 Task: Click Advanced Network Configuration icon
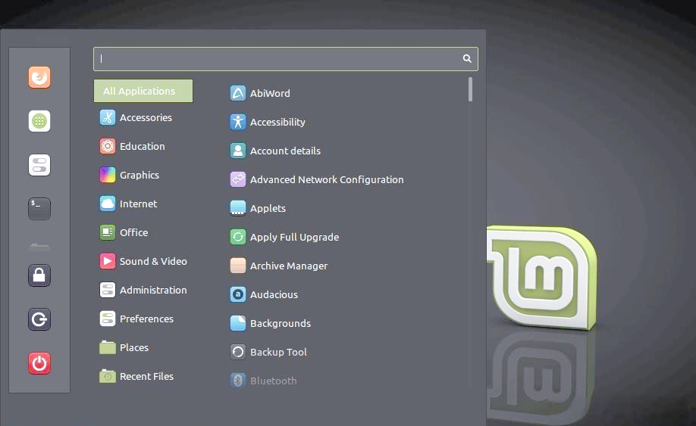click(x=238, y=180)
